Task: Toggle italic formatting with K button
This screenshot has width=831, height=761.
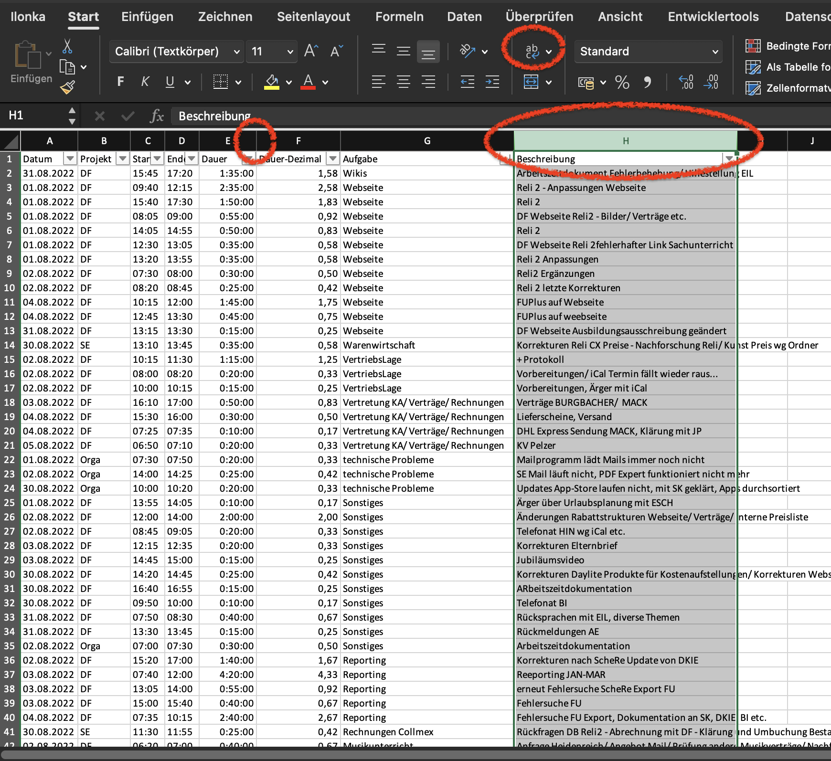Action: (145, 82)
